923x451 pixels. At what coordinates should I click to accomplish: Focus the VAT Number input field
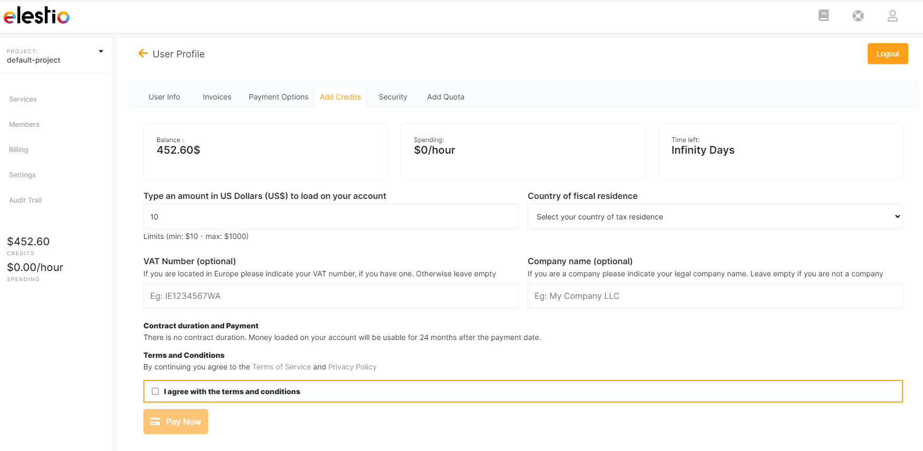(331, 296)
